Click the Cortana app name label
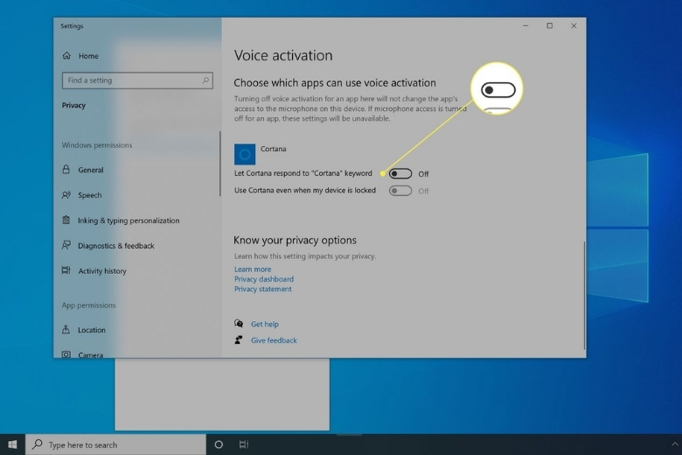The image size is (682, 455). coord(273,149)
